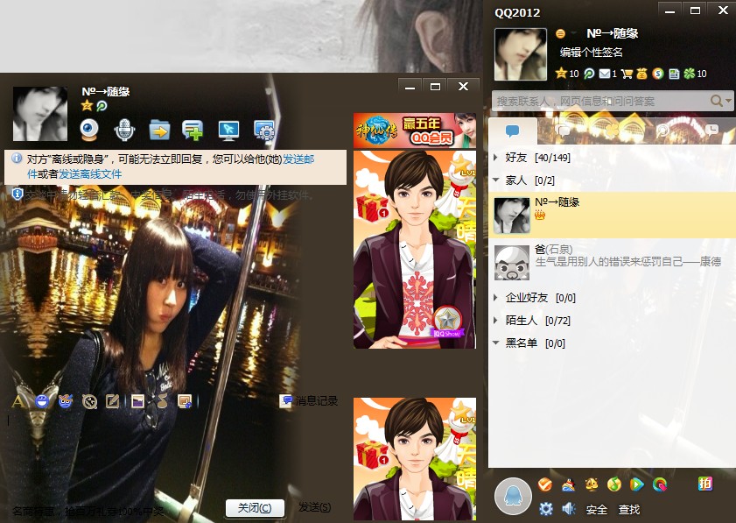Expand the 企业好友 [0/0] group

coord(495,298)
